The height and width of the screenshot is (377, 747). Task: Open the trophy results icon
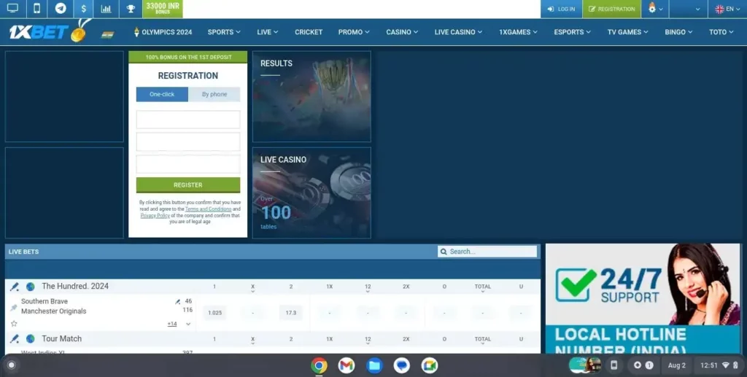point(131,9)
